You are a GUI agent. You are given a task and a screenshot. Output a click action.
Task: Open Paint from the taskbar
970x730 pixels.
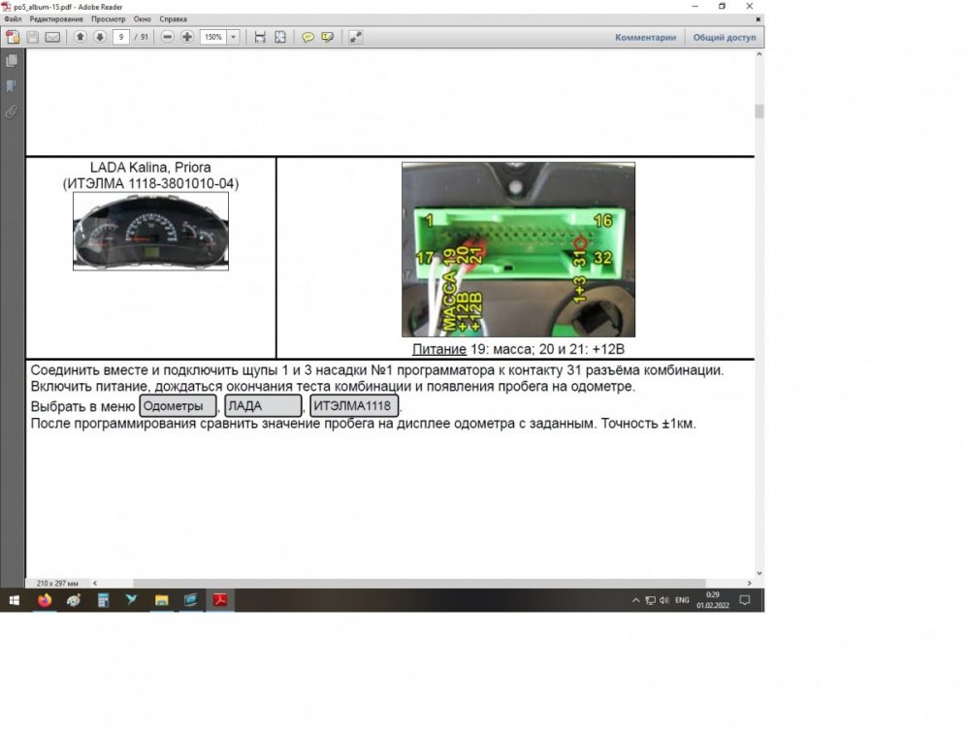point(74,600)
